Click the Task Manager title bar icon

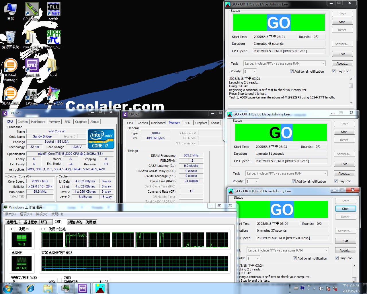[5, 207]
